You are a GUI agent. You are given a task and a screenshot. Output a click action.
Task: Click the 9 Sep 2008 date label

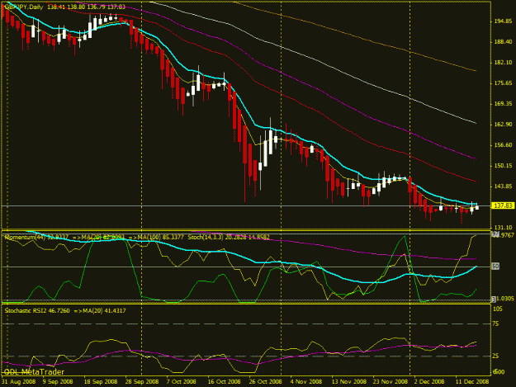pyautogui.click(x=58, y=382)
